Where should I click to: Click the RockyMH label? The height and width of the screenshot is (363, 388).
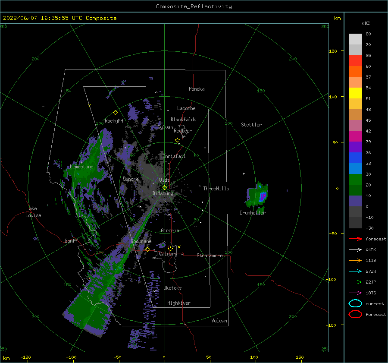click(x=114, y=121)
